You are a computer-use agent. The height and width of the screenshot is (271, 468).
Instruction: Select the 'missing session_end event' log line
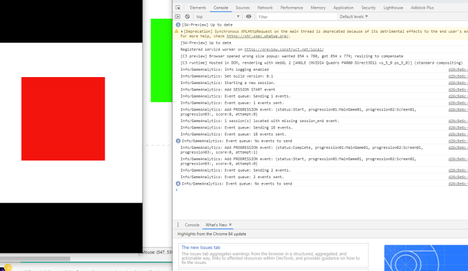click(x=260, y=121)
